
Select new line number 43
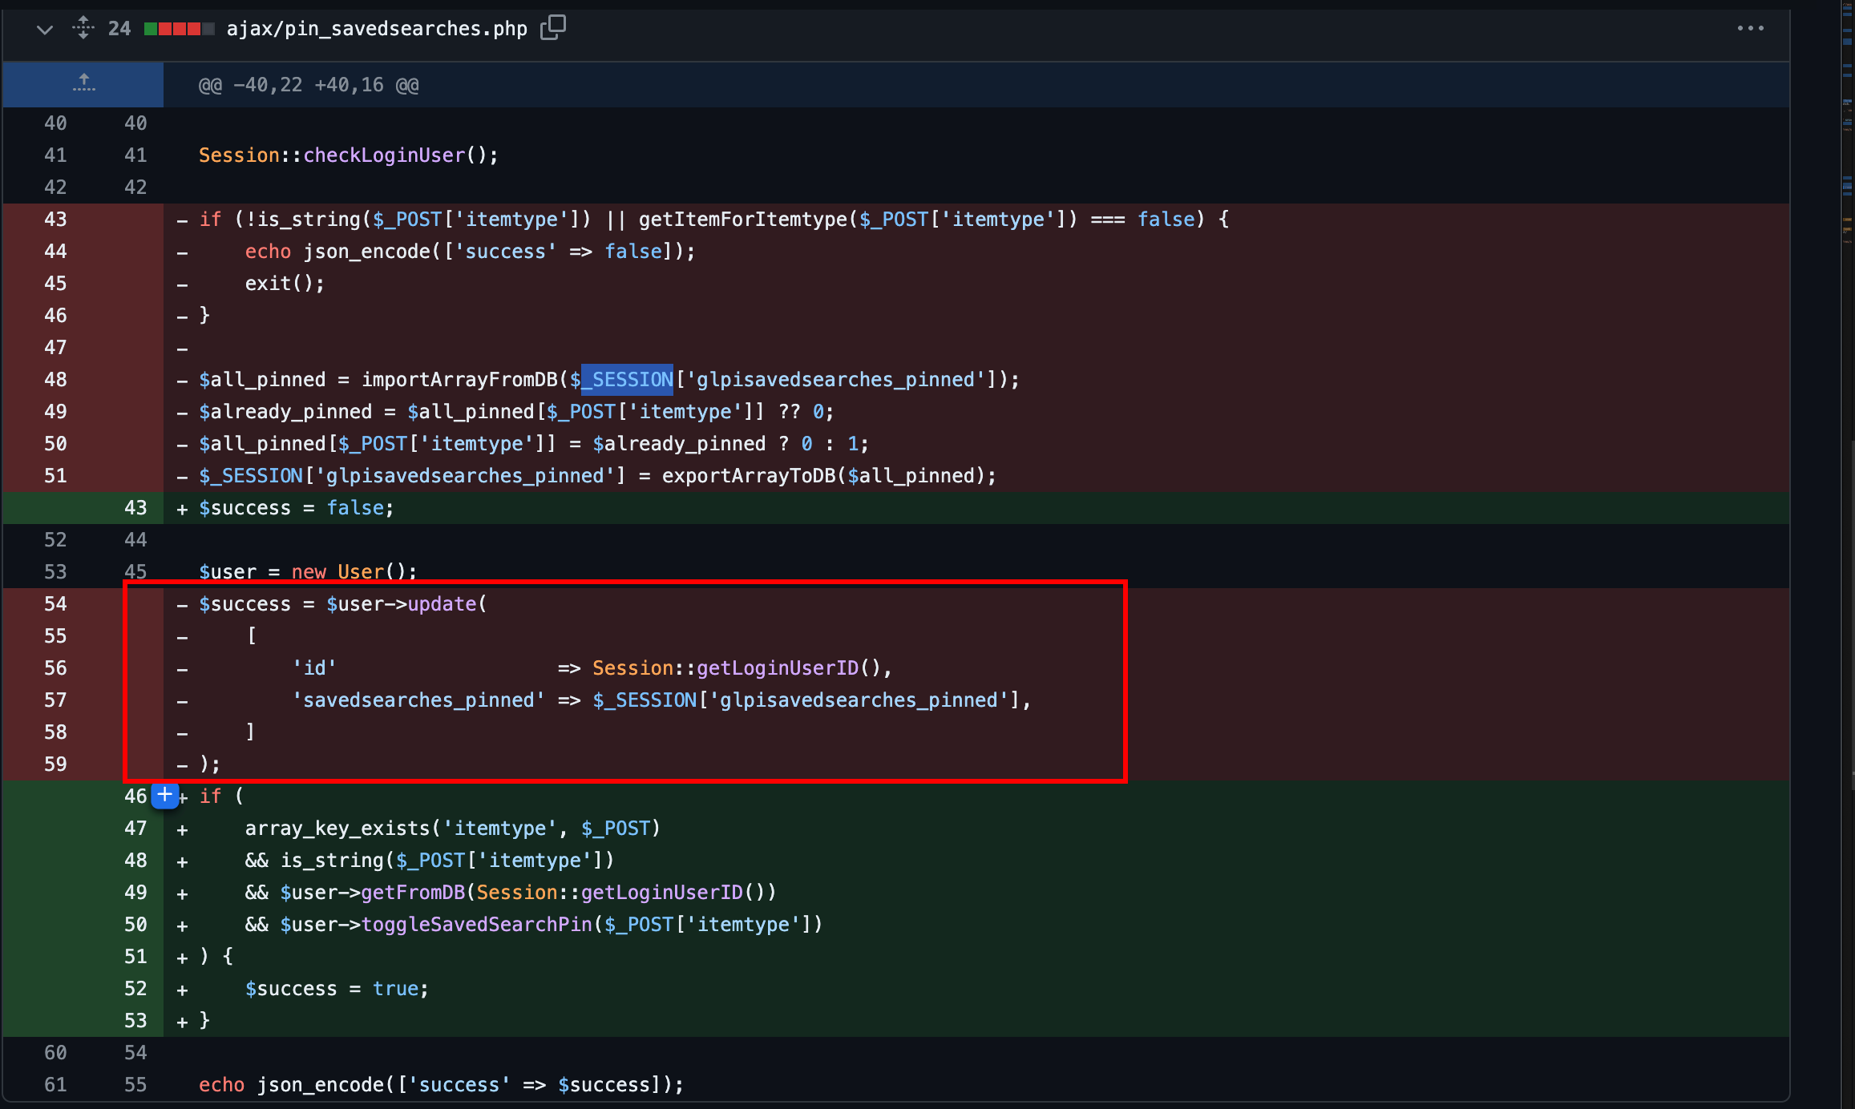tap(135, 507)
